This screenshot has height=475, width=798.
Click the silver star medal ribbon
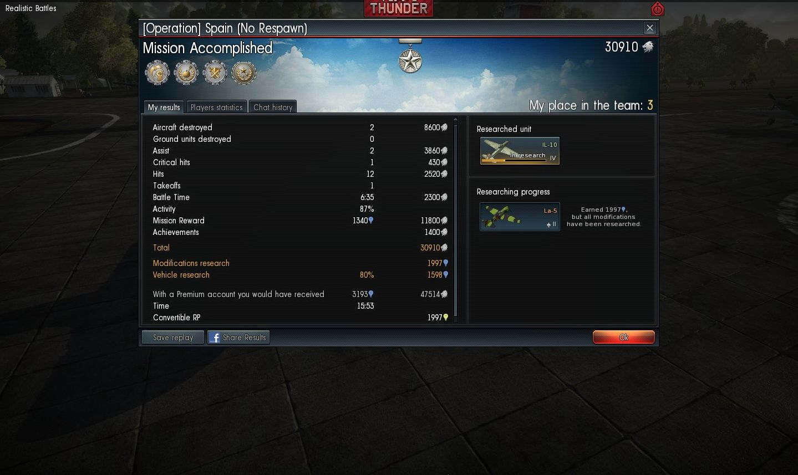410,56
